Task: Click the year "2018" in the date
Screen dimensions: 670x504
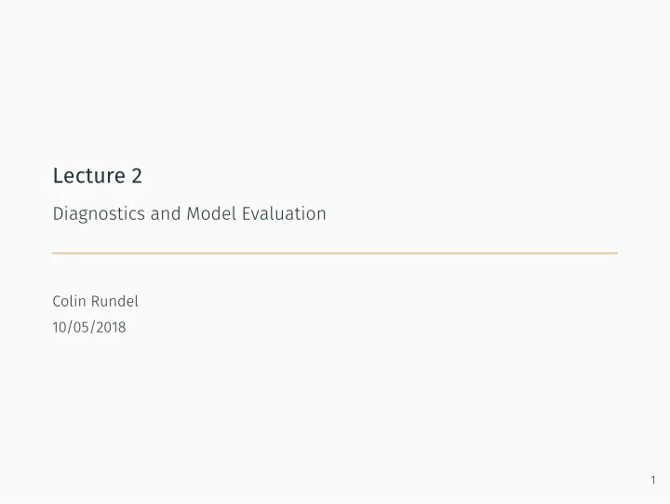Action: tap(111, 327)
